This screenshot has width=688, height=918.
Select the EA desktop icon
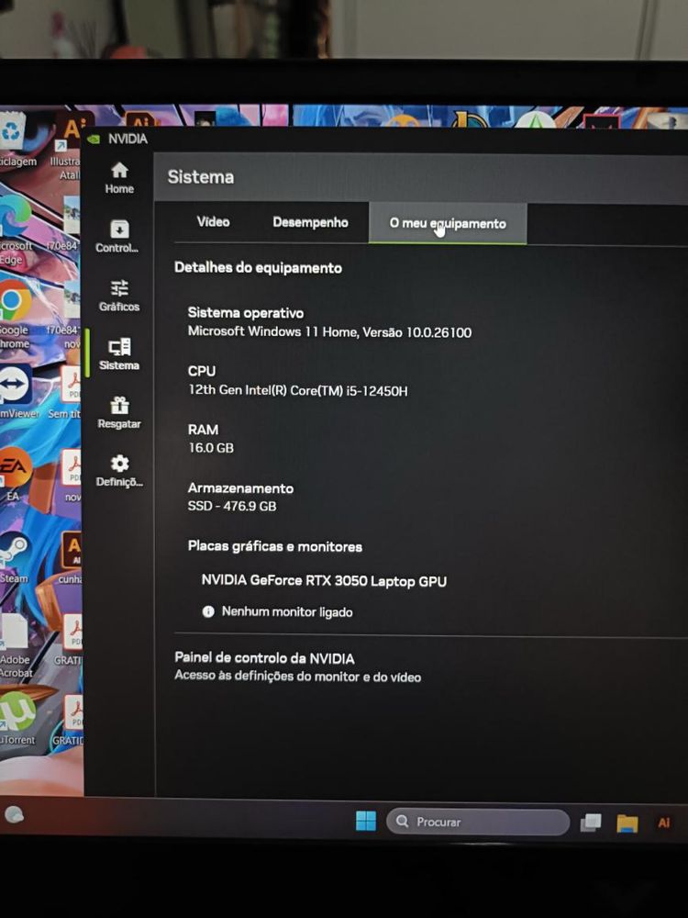(14, 475)
